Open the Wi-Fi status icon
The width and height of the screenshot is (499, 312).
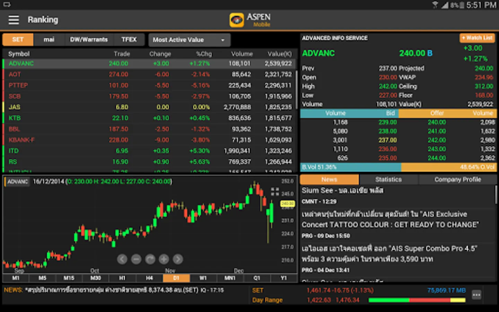click(435, 5)
